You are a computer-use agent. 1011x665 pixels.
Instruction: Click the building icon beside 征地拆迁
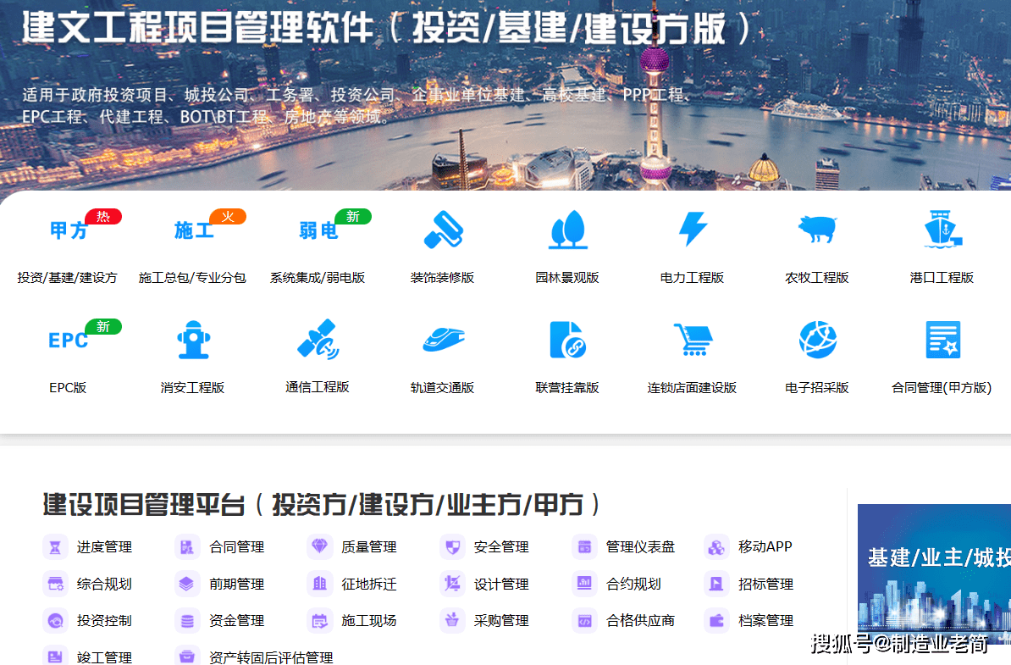[319, 584]
